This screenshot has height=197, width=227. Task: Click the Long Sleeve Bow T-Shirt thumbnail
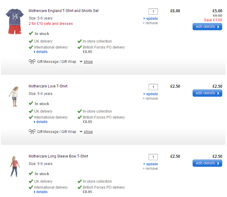pos(14,166)
